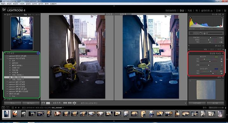Click the add preset plus icon

tap(38, 53)
